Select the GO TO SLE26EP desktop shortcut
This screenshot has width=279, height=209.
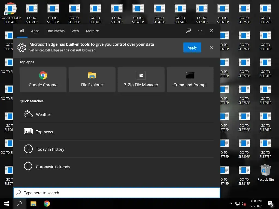(x=95, y=14)
